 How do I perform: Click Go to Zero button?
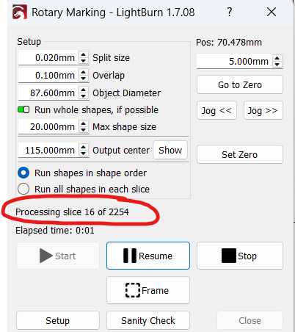(x=240, y=84)
